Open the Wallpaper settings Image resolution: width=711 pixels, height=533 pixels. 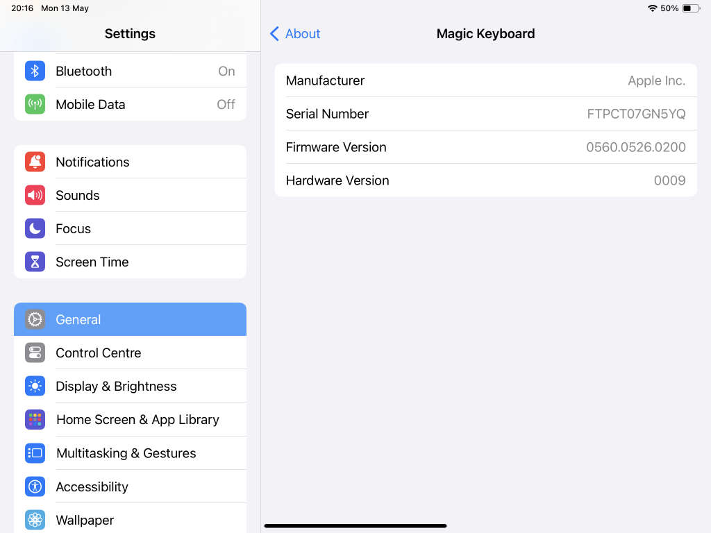tap(85, 520)
